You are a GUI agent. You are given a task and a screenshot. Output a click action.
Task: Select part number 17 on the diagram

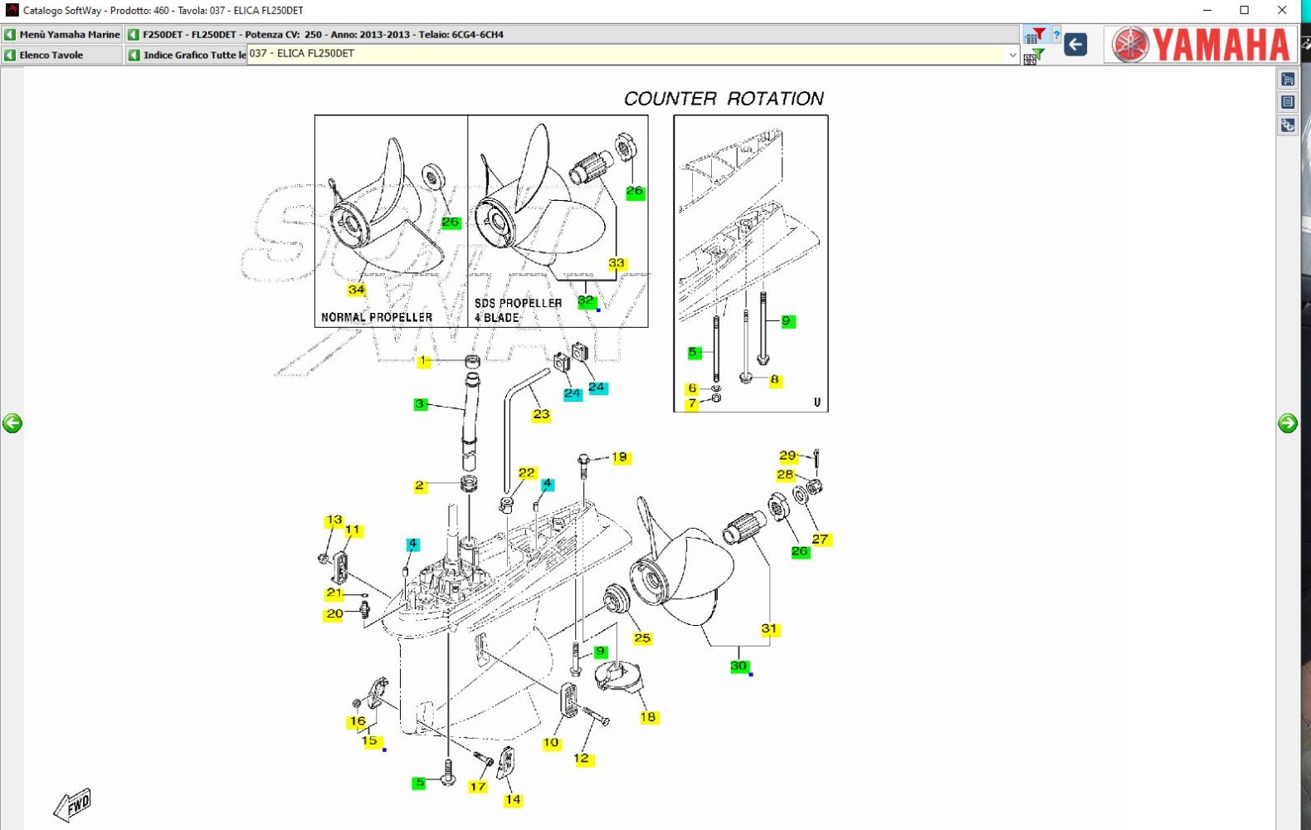click(478, 787)
